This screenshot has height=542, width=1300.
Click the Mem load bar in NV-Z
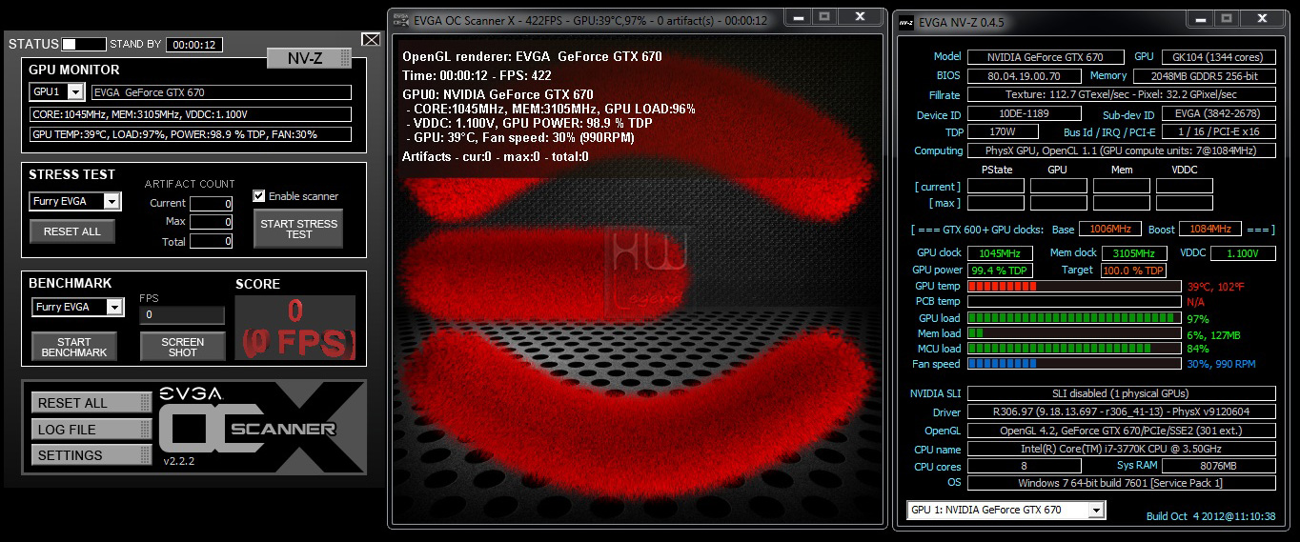point(1074,333)
